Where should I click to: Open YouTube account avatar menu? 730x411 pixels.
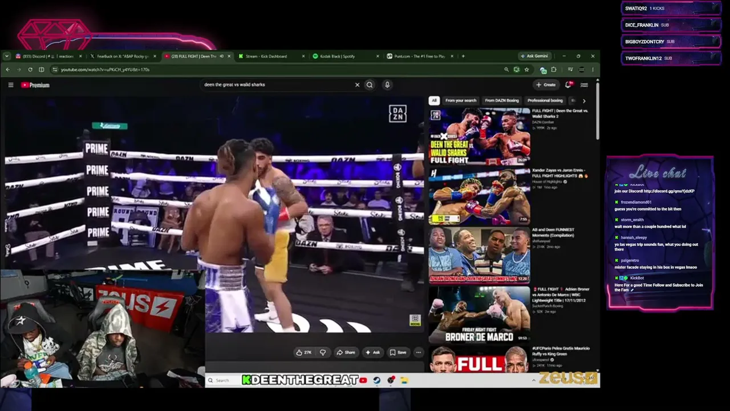(584, 85)
